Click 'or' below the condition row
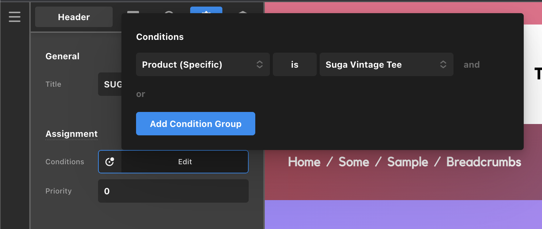The image size is (542, 229). pos(140,94)
